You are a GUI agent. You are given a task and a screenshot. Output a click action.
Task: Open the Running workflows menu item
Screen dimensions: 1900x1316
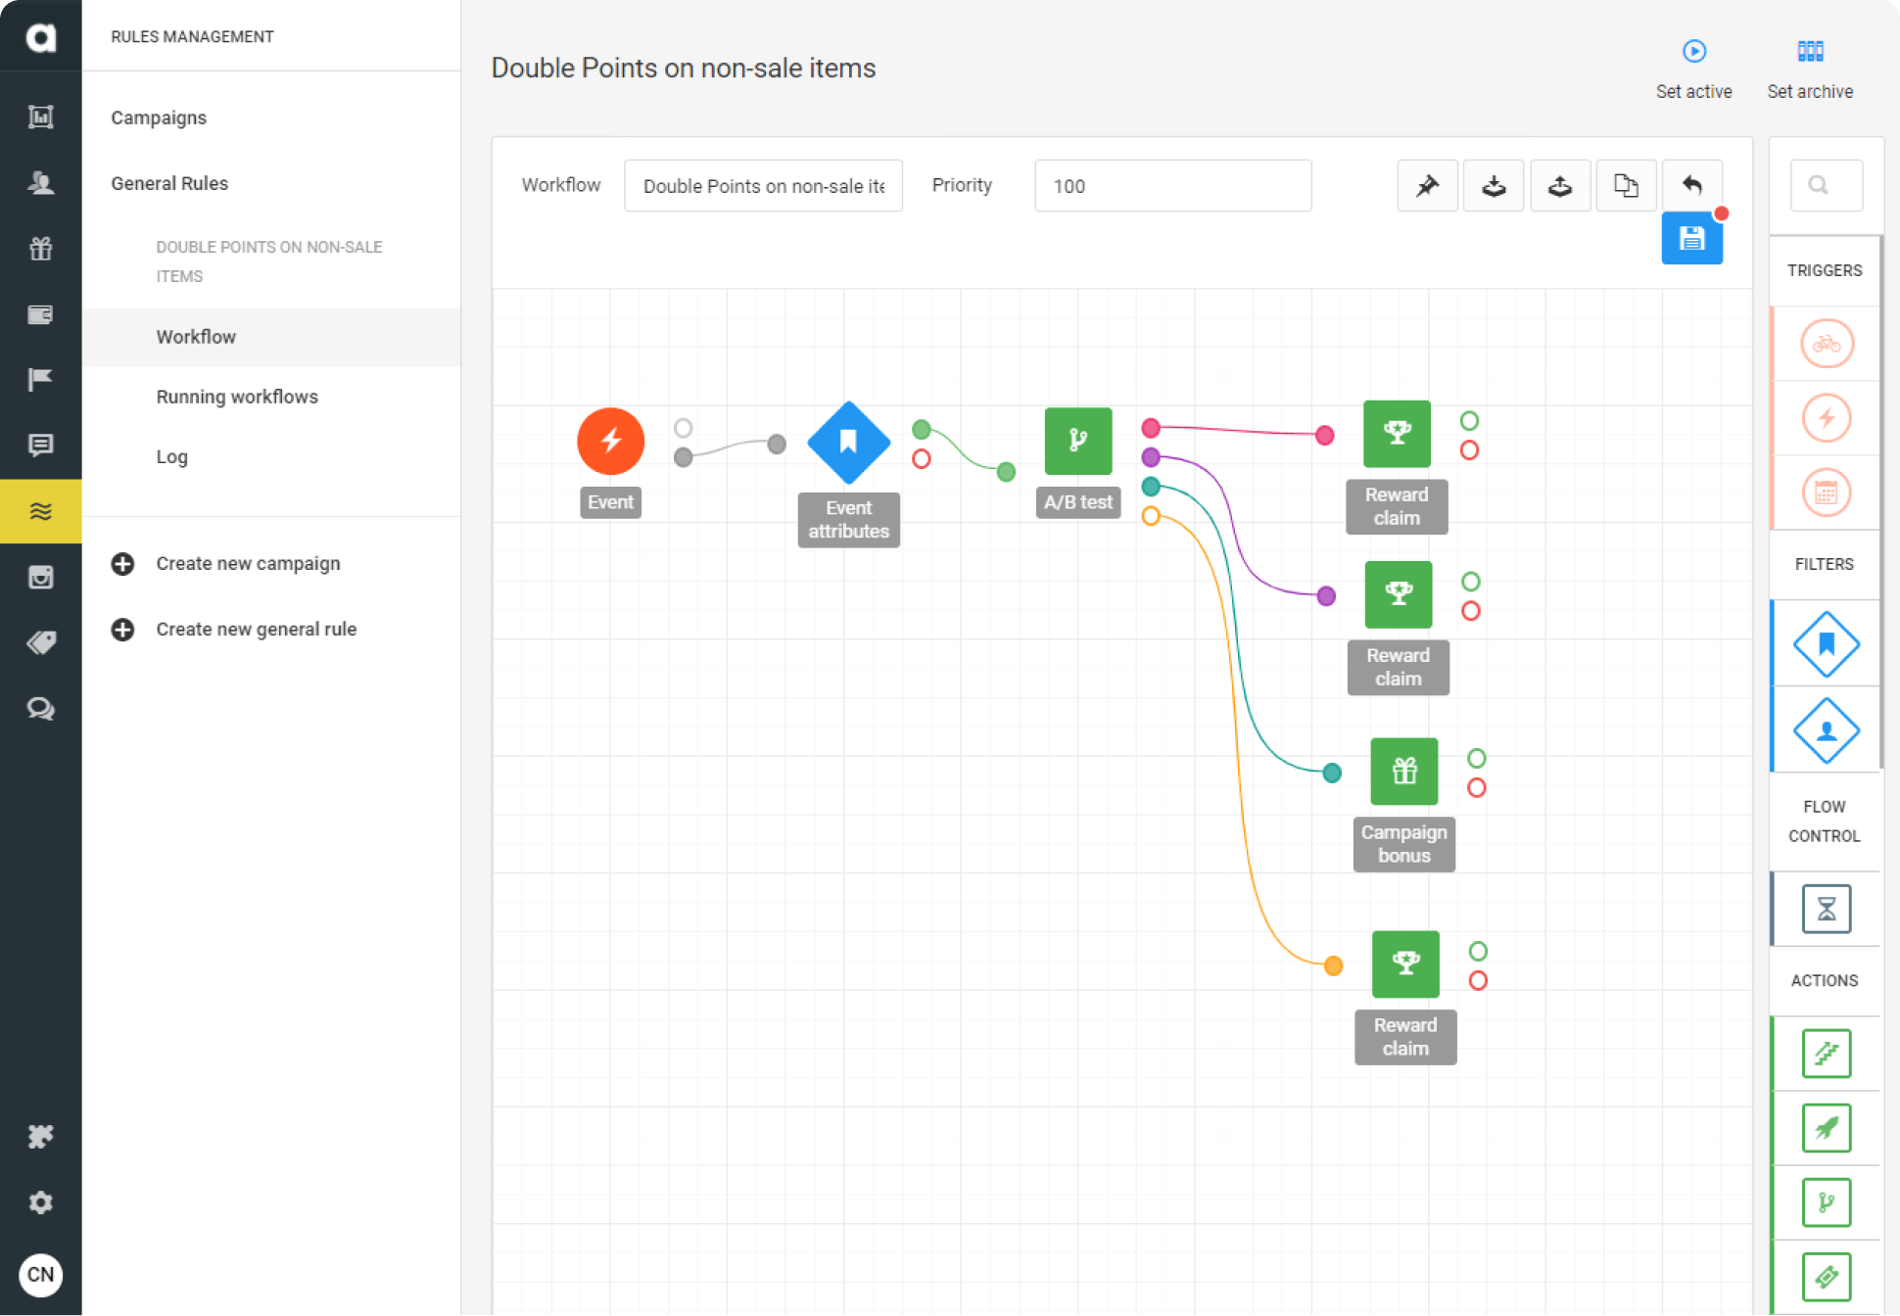pyautogui.click(x=237, y=397)
